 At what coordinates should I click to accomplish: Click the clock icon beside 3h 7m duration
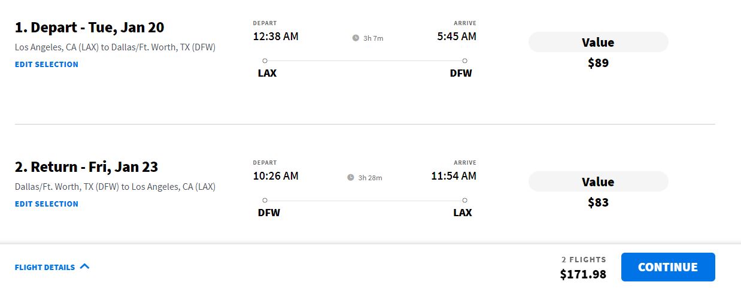click(356, 38)
